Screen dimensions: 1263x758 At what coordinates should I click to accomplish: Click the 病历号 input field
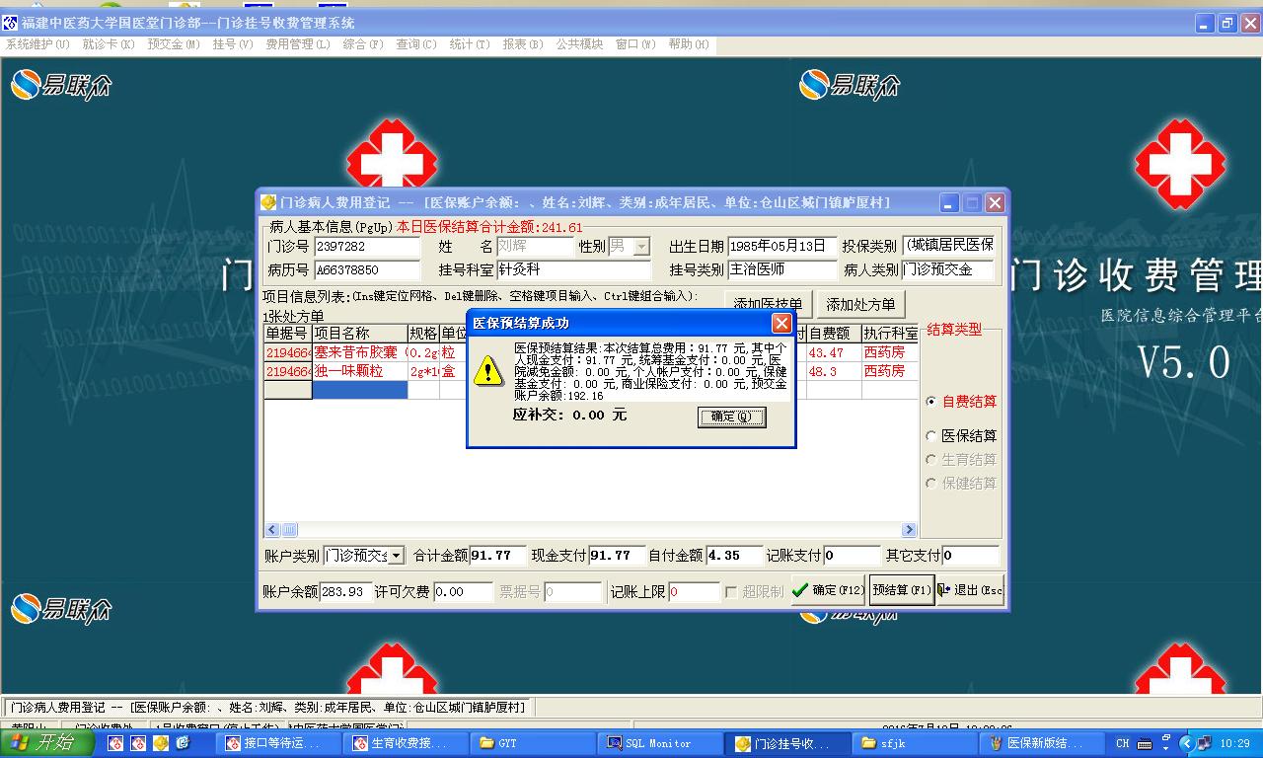pos(367,269)
